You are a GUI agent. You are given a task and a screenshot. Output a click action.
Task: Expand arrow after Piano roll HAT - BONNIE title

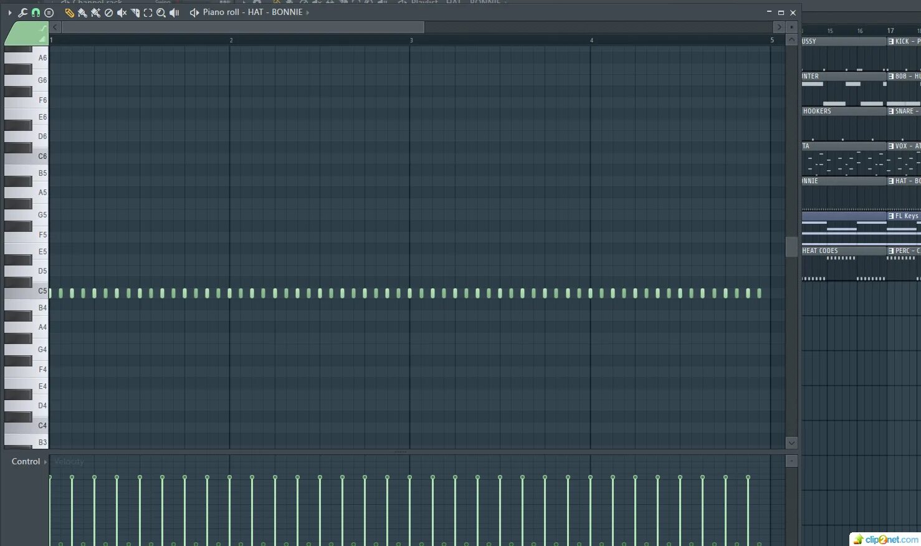(307, 12)
